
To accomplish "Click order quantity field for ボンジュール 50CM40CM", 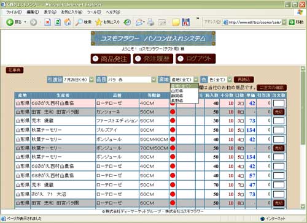I will pyautogui.click(x=279, y=139).
